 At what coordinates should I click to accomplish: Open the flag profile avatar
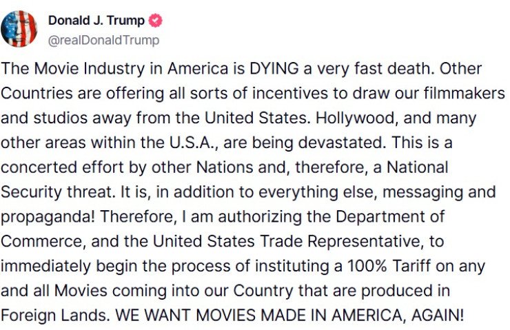click(19, 29)
